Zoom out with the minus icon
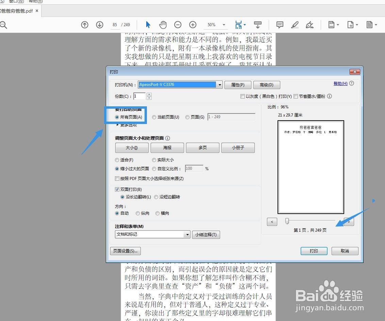385x321 pixels. [x=178, y=25]
